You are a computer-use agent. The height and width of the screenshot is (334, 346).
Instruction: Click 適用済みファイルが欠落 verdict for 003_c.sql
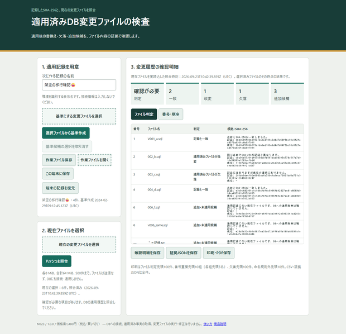tap(206, 177)
